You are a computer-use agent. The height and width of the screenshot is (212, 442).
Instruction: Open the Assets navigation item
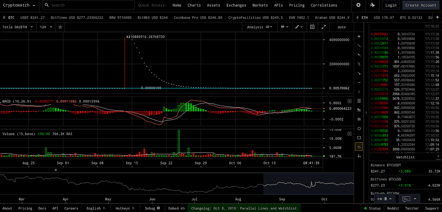click(213, 5)
